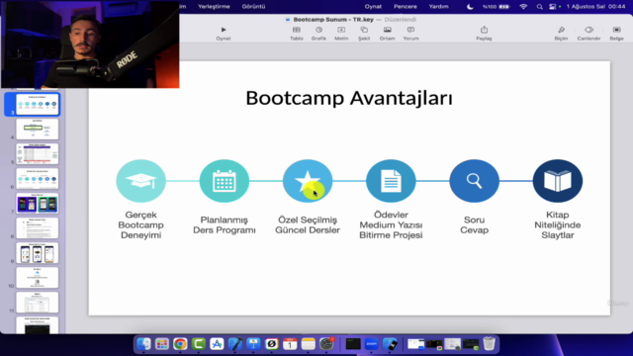This screenshot has width=633, height=356.
Task: Open Simulator from the Dock
Action: click(x=390, y=344)
